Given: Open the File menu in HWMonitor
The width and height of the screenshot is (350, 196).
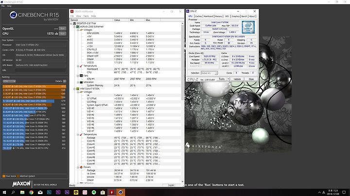Looking at the screenshot, I should point(72,16).
